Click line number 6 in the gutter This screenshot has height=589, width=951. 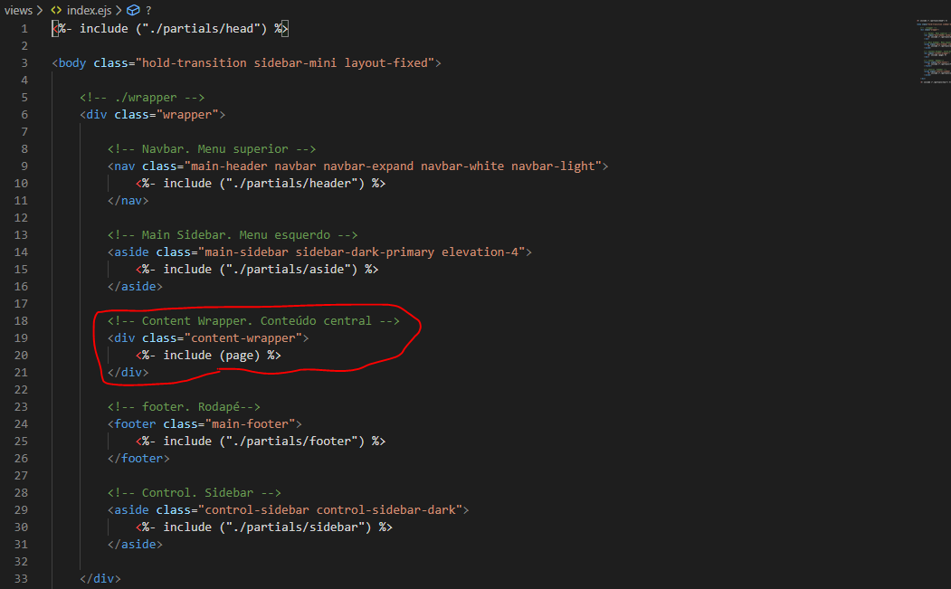[x=24, y=115]
